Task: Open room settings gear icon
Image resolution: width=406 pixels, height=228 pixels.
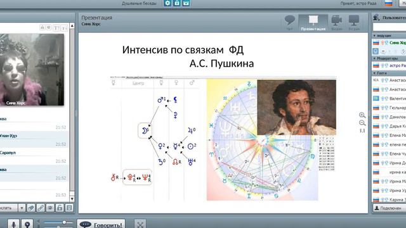Action: [167, 3]
